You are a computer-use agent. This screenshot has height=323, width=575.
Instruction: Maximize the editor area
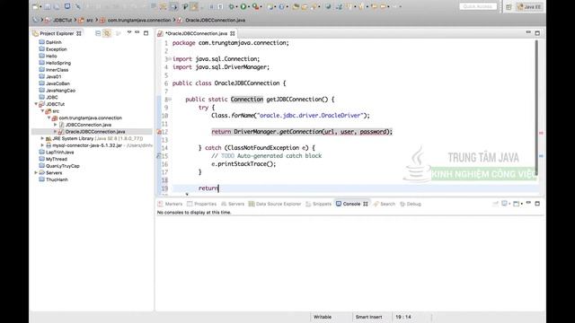click(537, 33)
